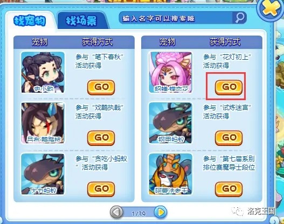
Task: Click GO for 戏鹊执戟 activity
Action: click(x=101, y=138)
